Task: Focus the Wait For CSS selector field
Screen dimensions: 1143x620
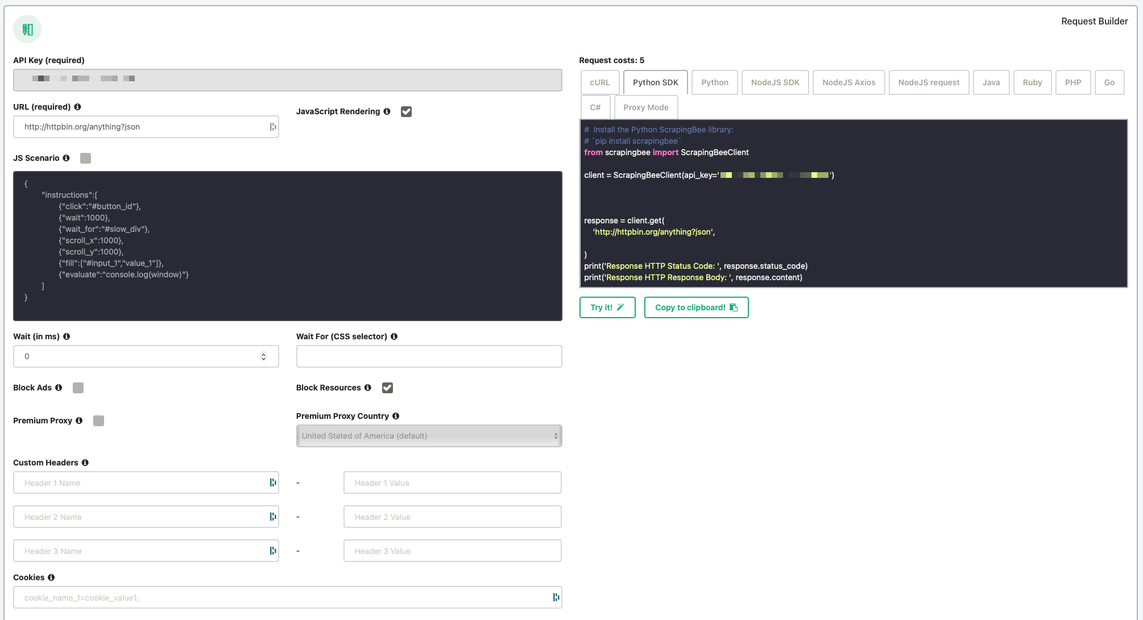Action: point(429,356)
